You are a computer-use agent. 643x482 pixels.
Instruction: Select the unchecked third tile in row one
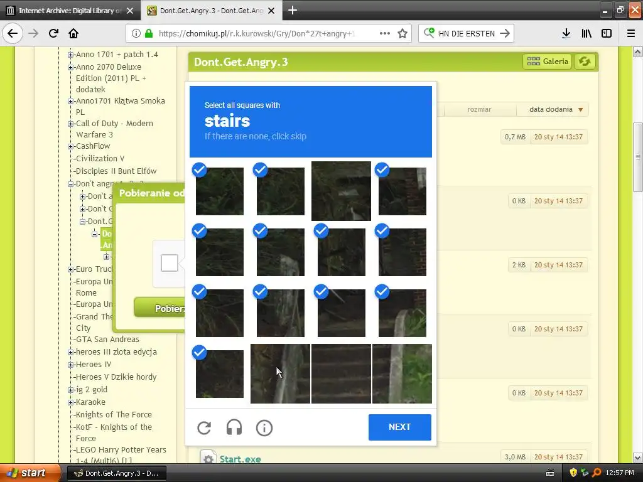[341, 191]
